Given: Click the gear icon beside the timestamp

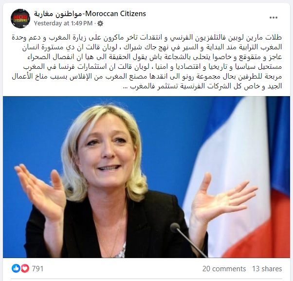Looking at the screenshot, I should [100, 23].
